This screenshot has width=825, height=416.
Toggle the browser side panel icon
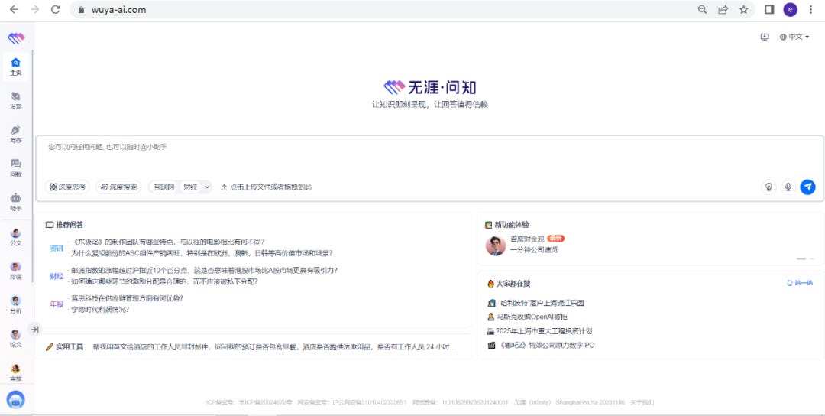[x=769, y=9]
